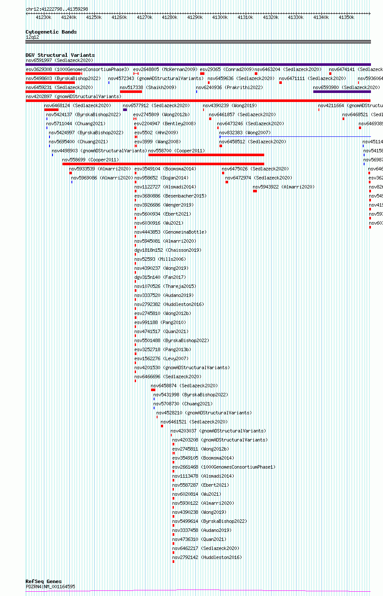Click the nsv6591997 (Sedlazeck2020) variant label

(x=59, y=60)
